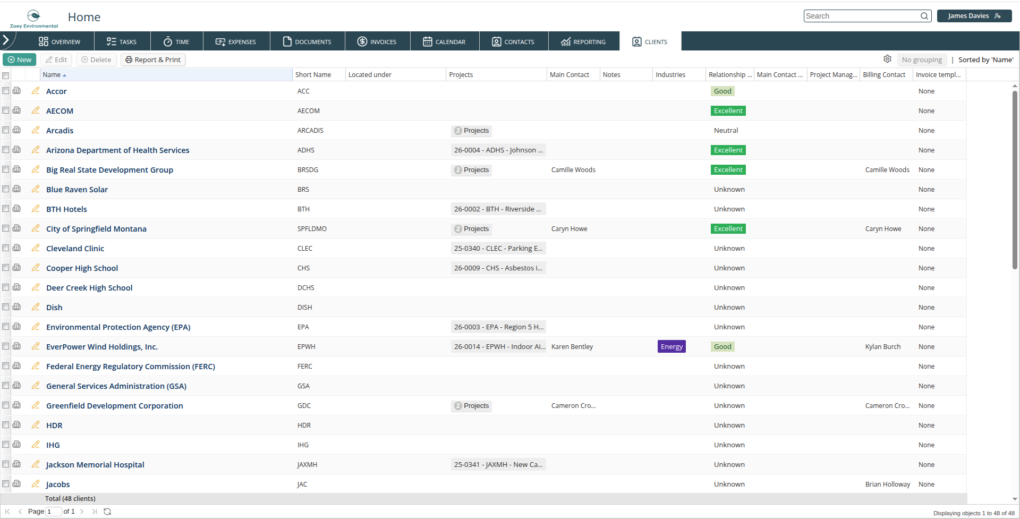This screenshot has height=519, width=1020.
Task: Go to the previous page arrow
Action: (x=20, y=512)
